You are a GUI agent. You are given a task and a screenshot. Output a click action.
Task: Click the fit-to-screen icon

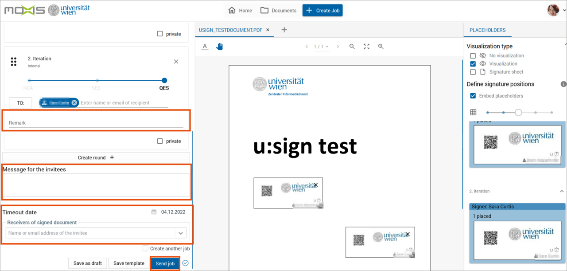pos(366,47)
